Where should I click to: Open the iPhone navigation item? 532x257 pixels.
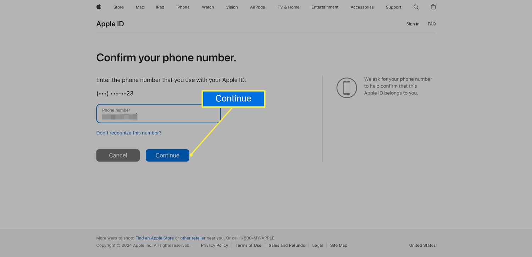click(x=183, y=7)
